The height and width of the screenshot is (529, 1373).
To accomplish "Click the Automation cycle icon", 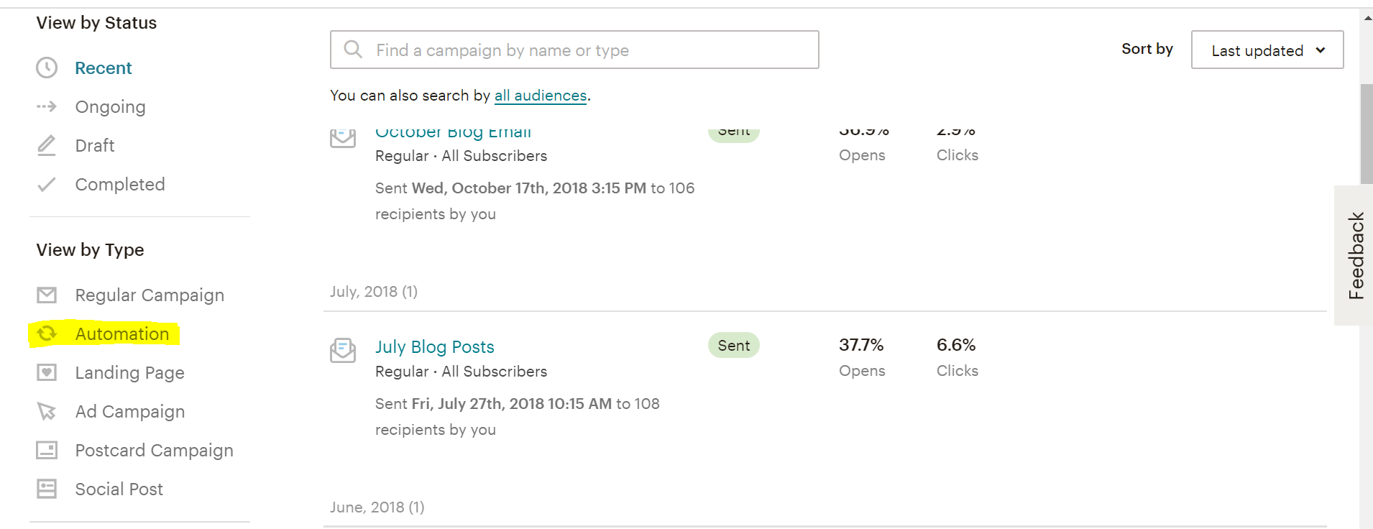I will pos(47,333).
